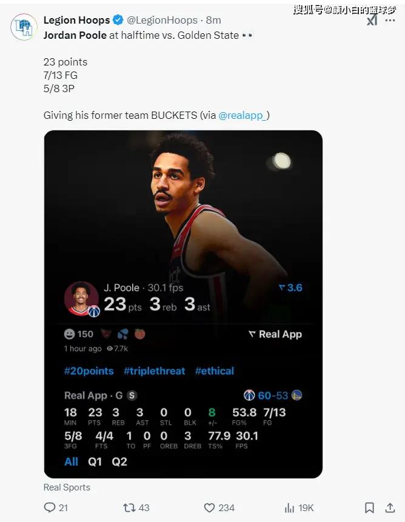Viewport: 405px width, 522px height.
Task: Select the Q1 stats tab
Action: [95, 461]
